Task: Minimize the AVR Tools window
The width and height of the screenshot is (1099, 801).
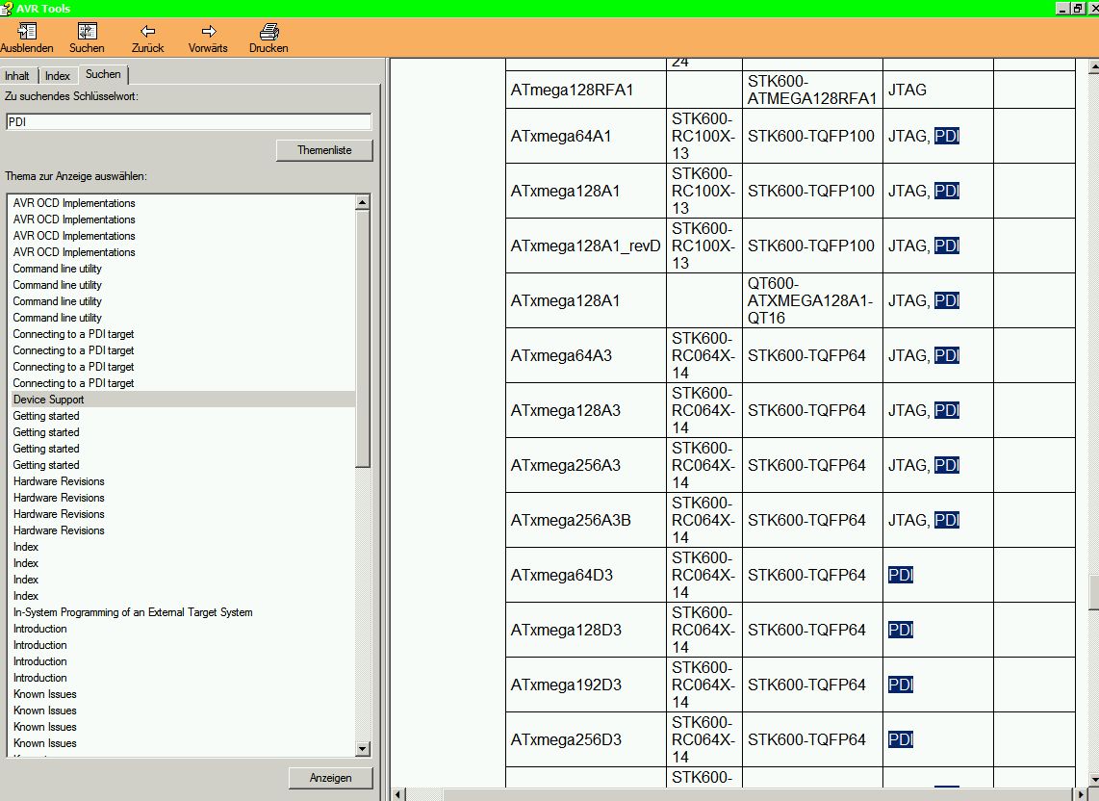Action: coord(1062,8)
